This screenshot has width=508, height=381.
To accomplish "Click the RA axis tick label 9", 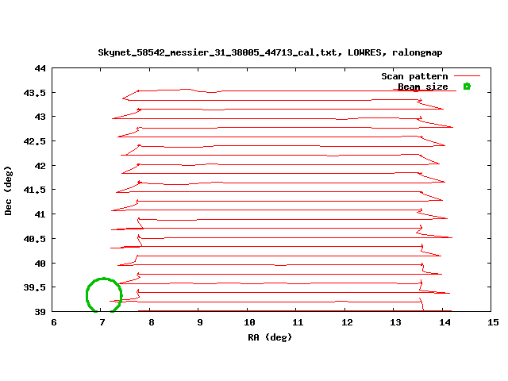I will click(x=200, y=322).
